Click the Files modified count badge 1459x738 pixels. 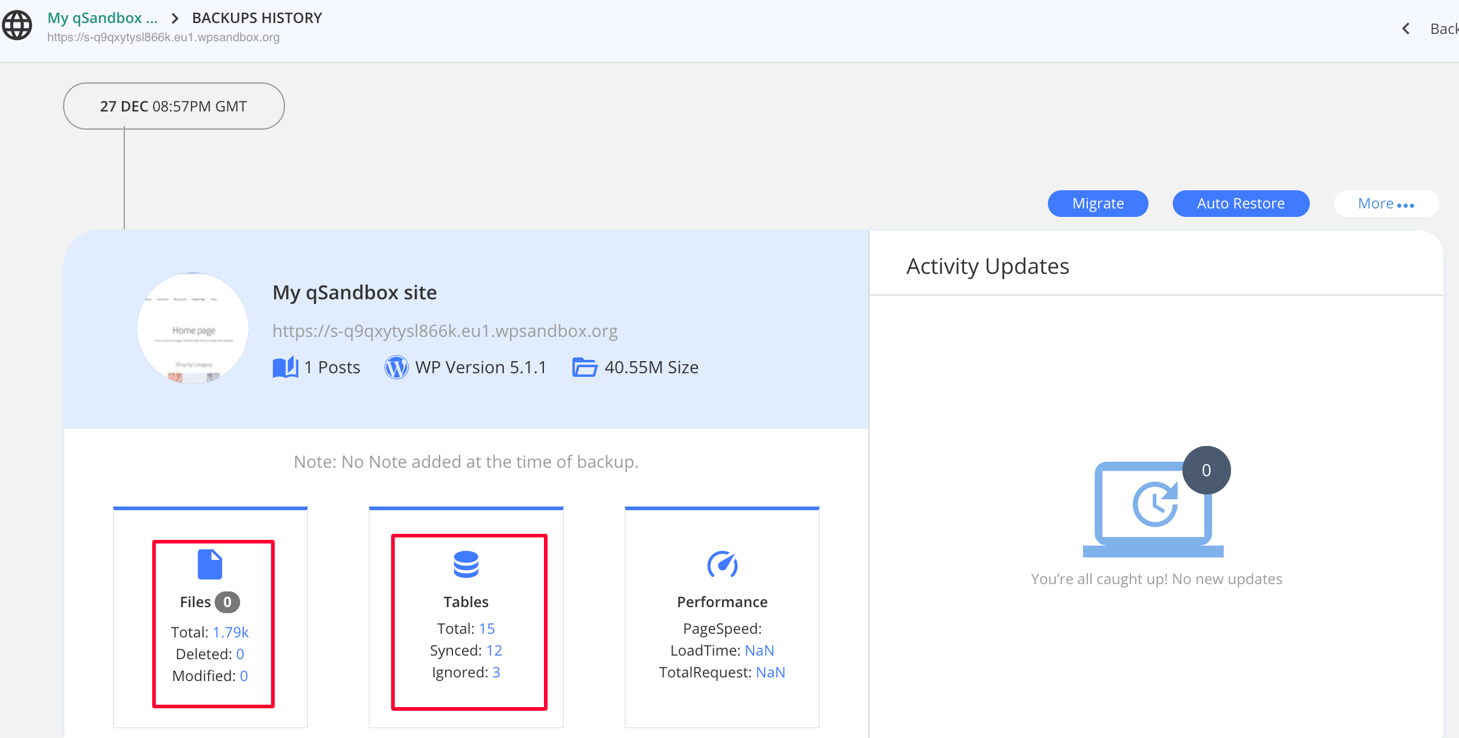(227, 602)
